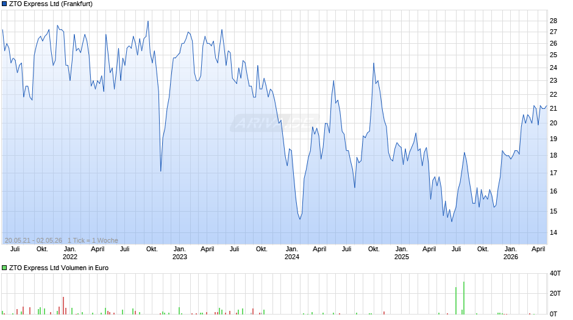Click the 15 price axis label
The image size is (573, 320).
coord(553,211)
